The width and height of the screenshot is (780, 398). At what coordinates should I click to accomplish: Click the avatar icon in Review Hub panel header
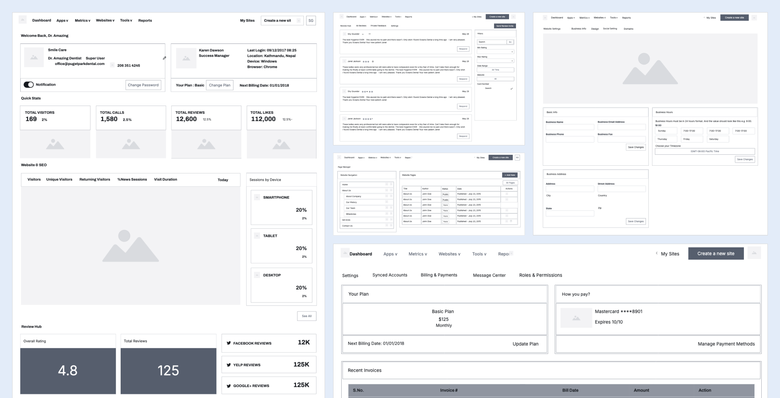[x=513, y=17]
